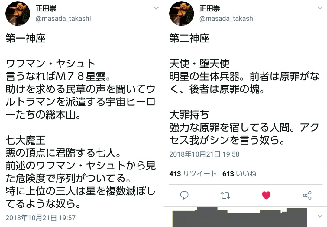327x227 pixels.
Task: Open @masada_takashi handle on right tweet
Action: click(227, 19)
